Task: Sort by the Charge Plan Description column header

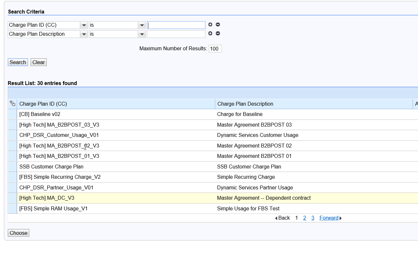Action: click(245, 104)
